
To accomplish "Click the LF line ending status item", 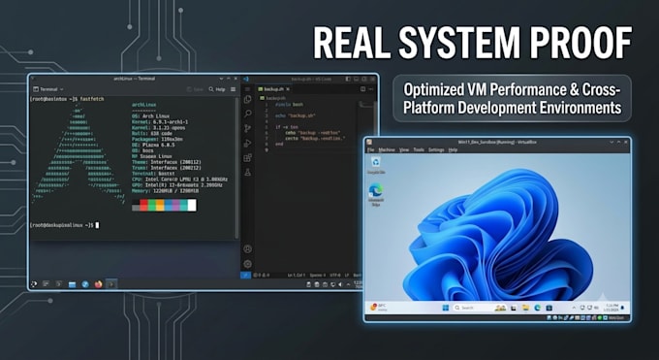I will 347,275.
